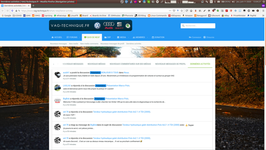
Task: Go to Firefox home page icon
Action: [191, 11]
